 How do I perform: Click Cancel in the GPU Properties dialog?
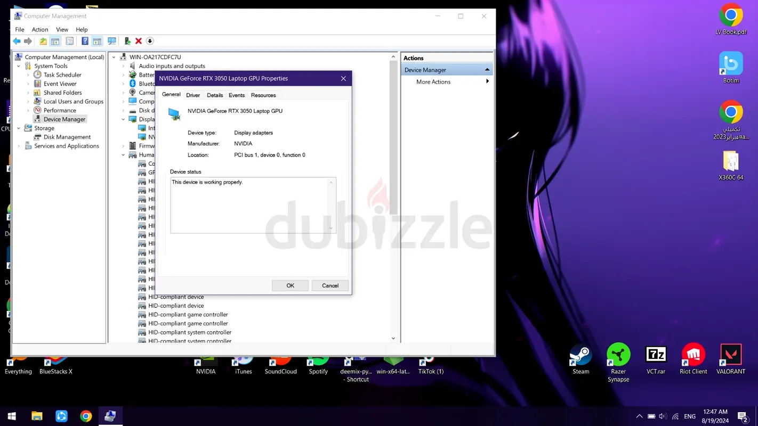pyautogui.click(x=330, y=285)
